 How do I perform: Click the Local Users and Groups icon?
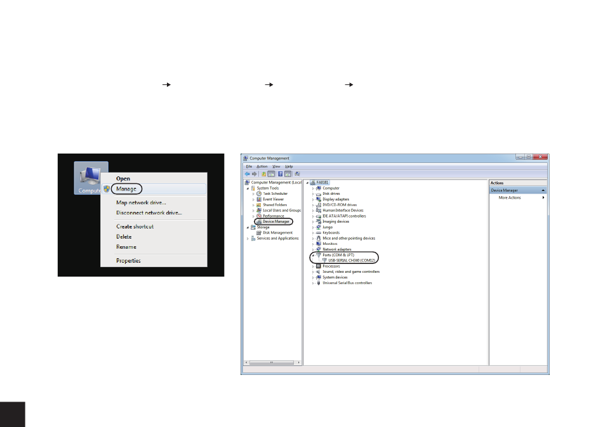[x=259, y=210]
